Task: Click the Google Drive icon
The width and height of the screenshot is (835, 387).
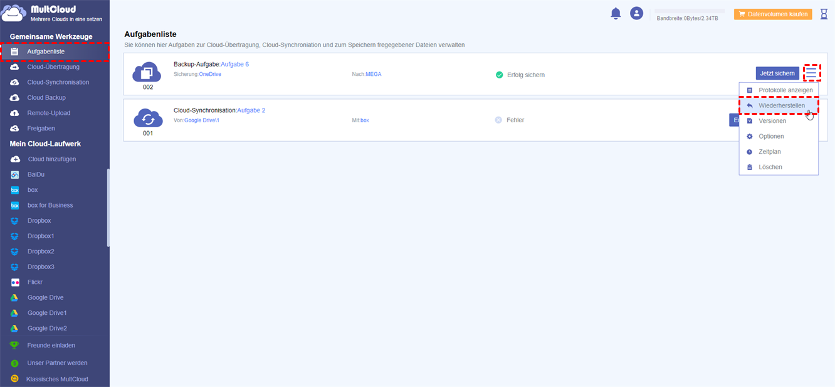Action: 14,298
